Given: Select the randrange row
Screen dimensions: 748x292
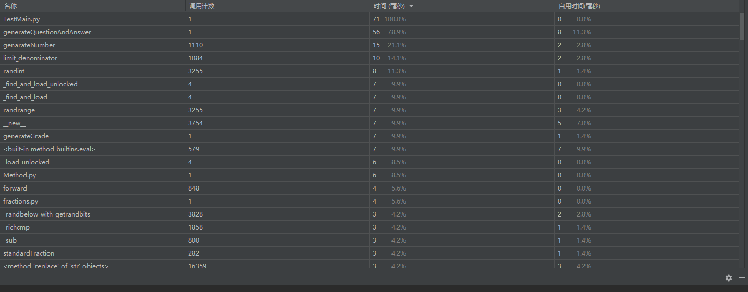Looking at the screenshot, I should [369, 110].
